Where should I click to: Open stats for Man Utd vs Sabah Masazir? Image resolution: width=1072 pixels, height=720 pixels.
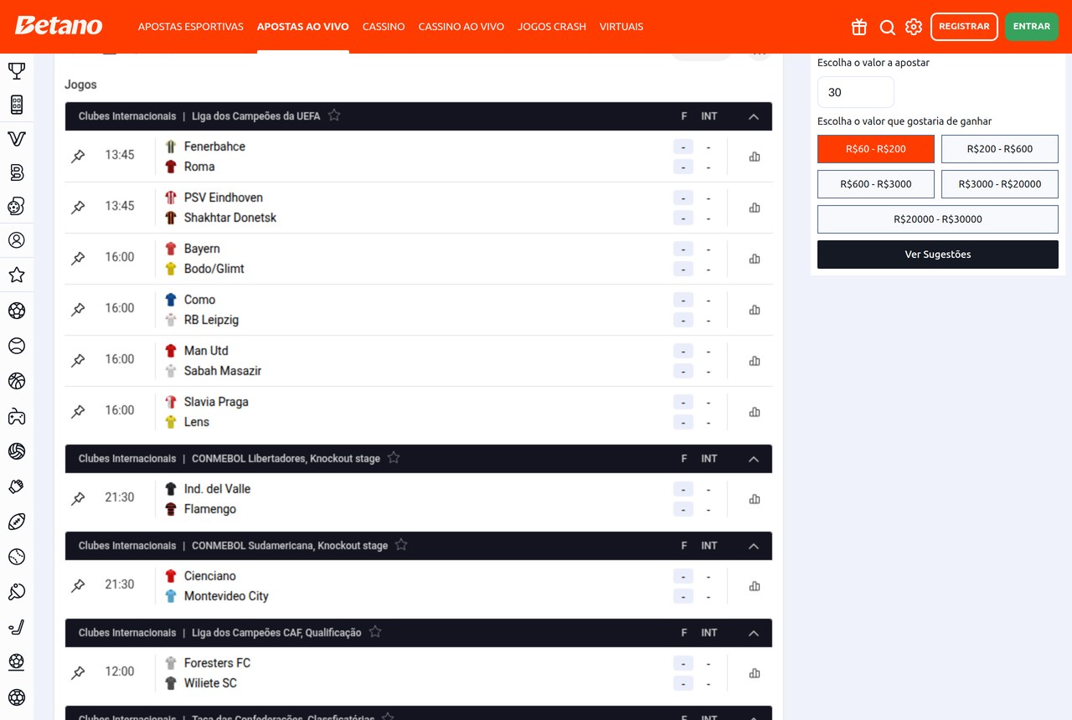tap(755, 361)
